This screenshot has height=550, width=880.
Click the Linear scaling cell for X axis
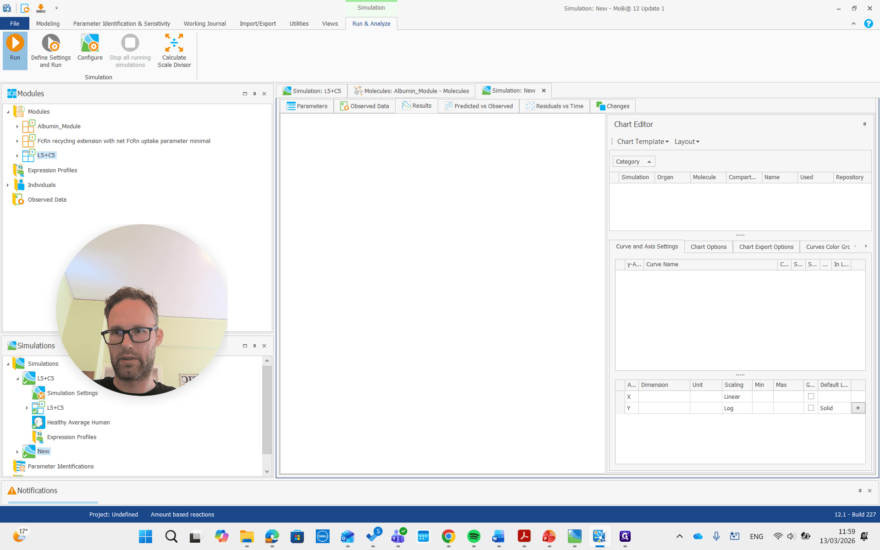(737, 396)
